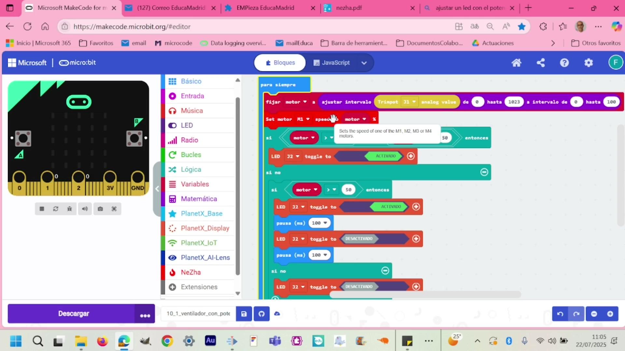The height and width of the screenshot is (351, 625).
Task: Switch to the JavaScript editor tab
Action: click(x=332, y=63)
